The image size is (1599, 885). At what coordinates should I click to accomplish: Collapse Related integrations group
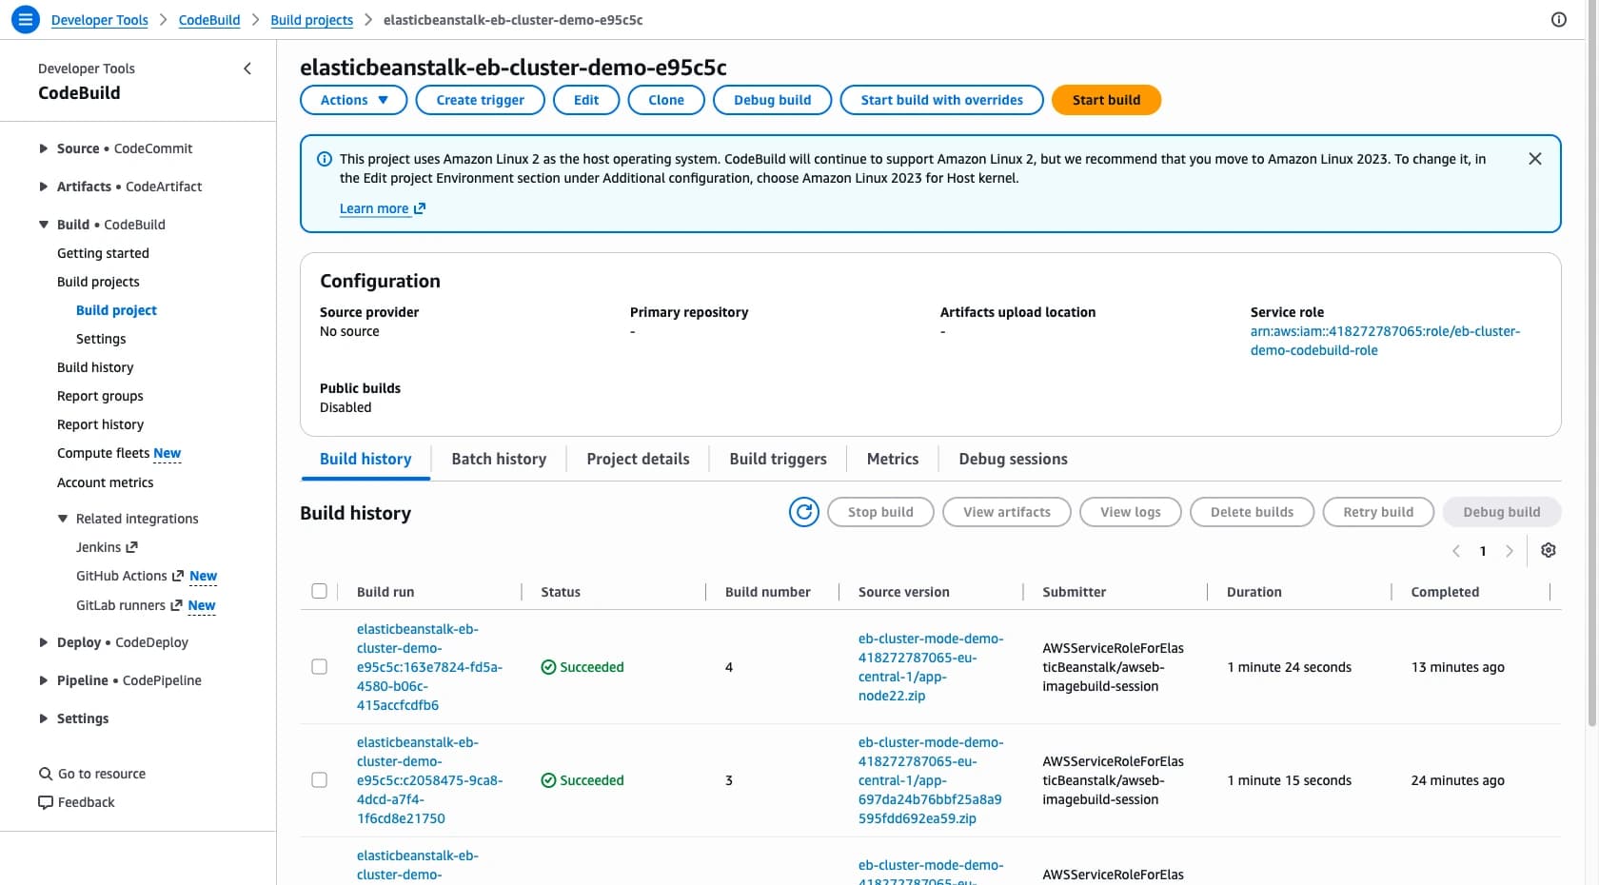[x=63, y=519]
